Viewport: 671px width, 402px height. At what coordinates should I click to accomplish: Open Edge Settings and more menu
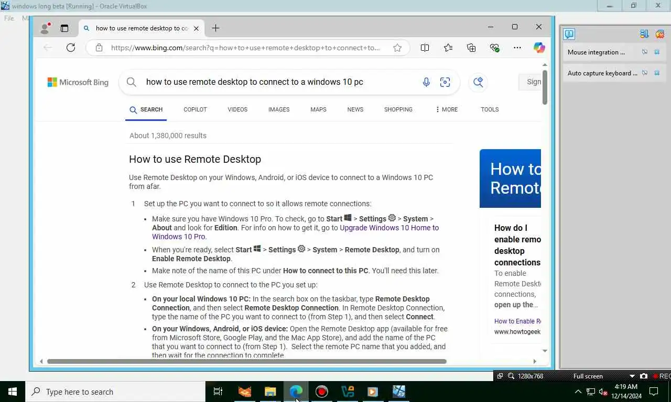click(517, 48)
